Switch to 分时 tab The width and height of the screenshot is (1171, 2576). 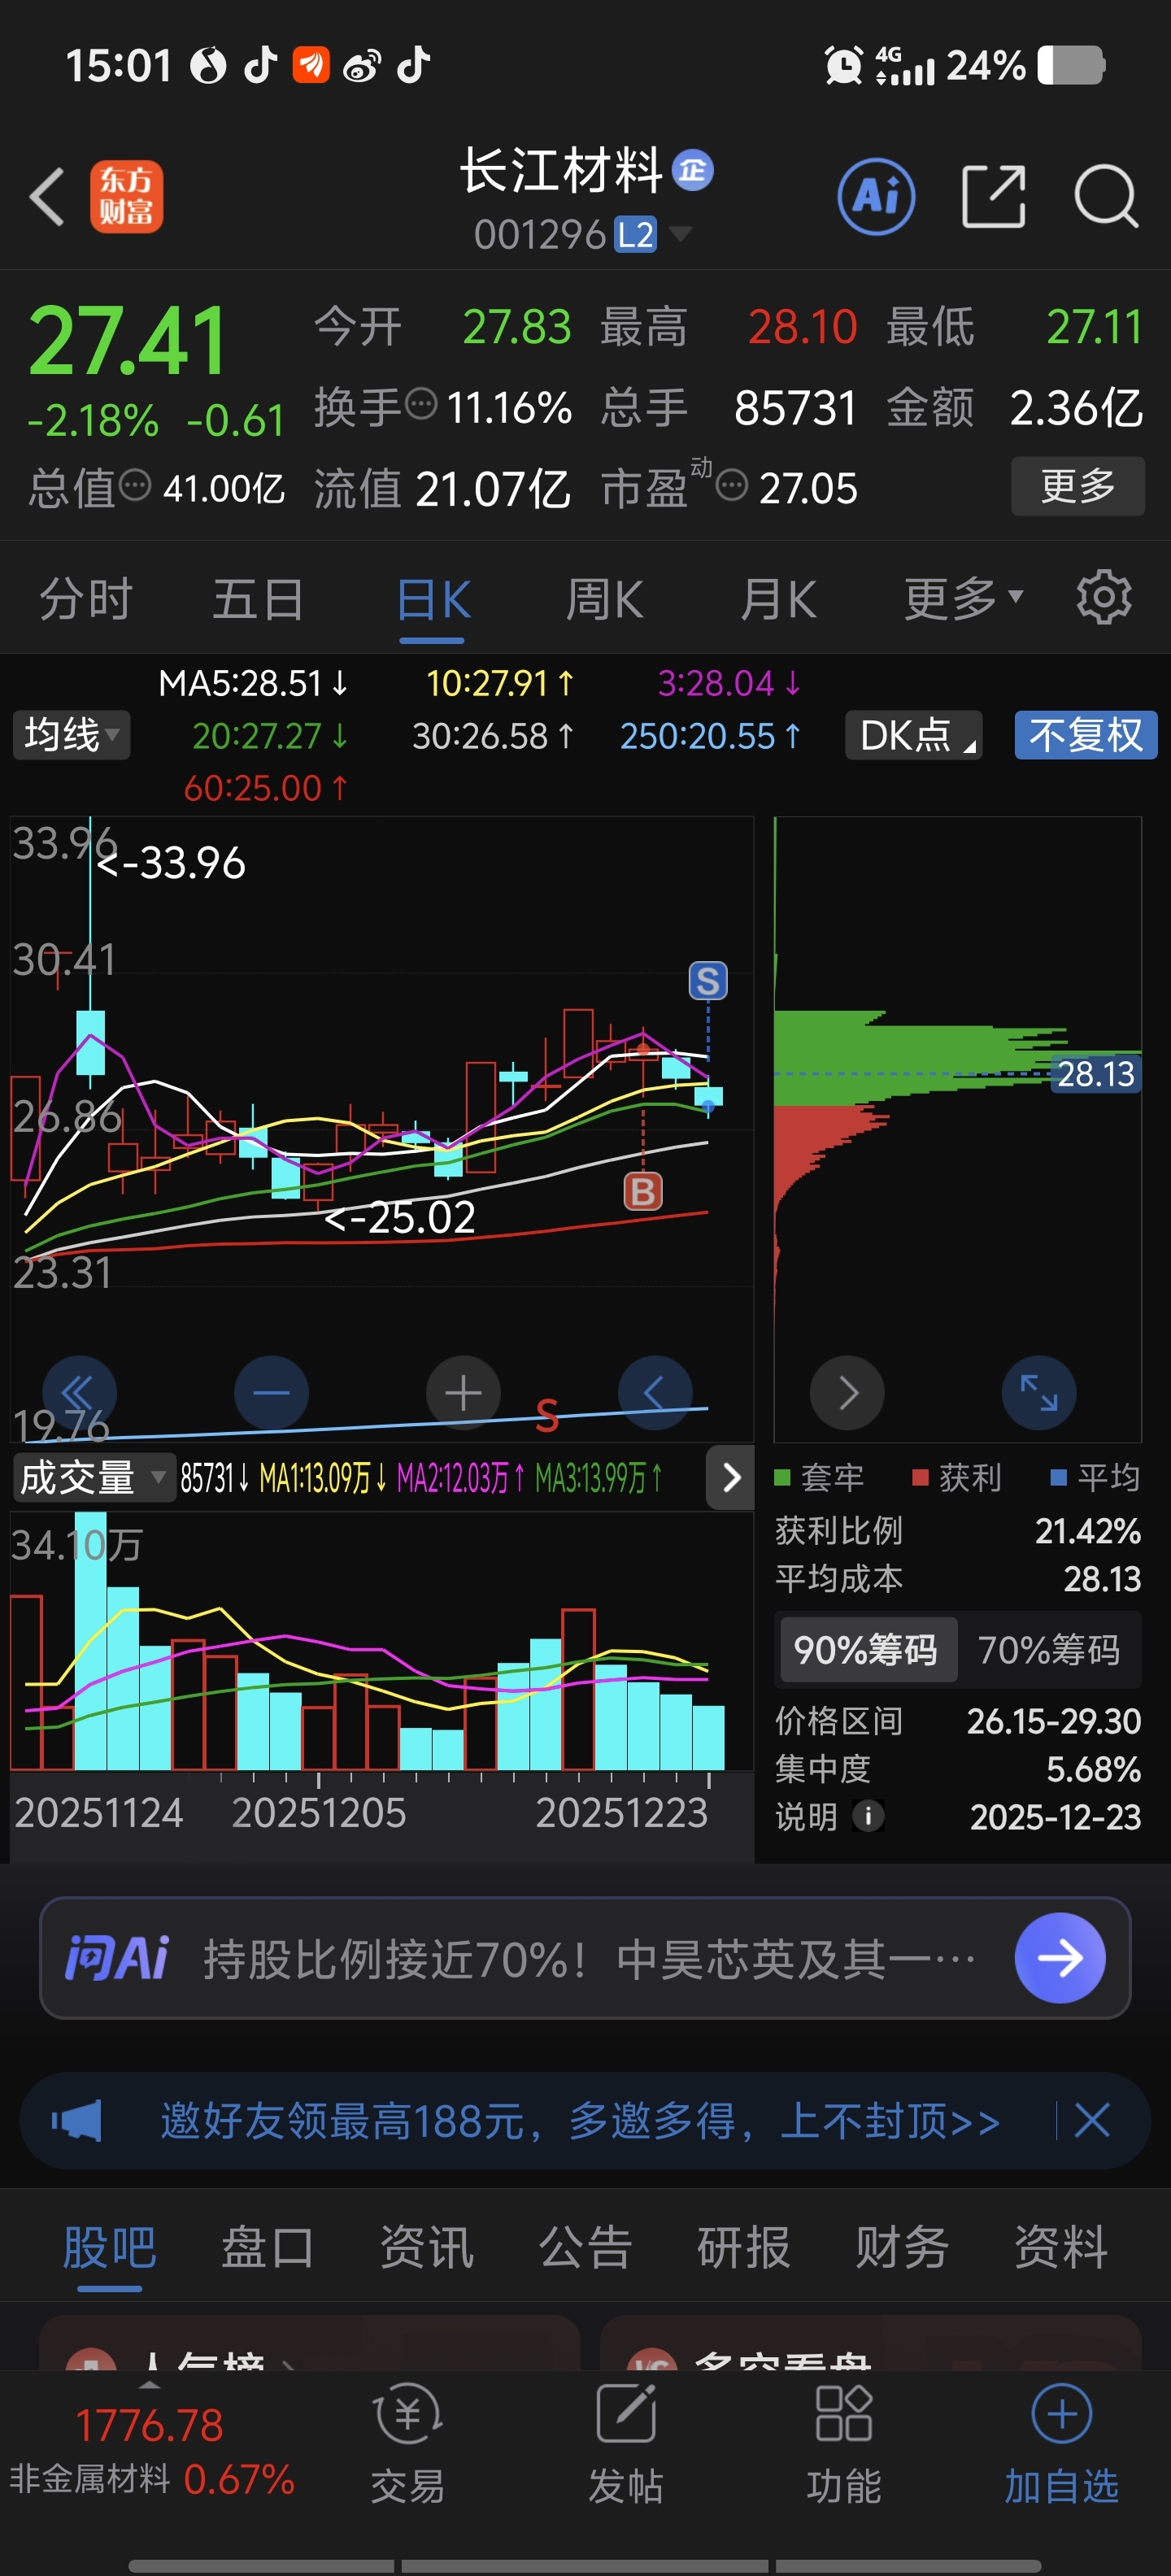click(85, 598)
